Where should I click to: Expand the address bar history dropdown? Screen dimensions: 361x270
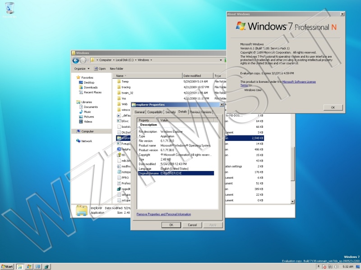pyautogui.click(x=221, y=60)
